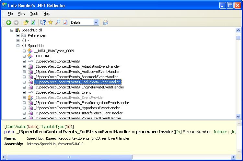The width and height of the screenshot is (243, 161).
Task: Click the horizontal scrollbar right arrow
Action: 238,157
